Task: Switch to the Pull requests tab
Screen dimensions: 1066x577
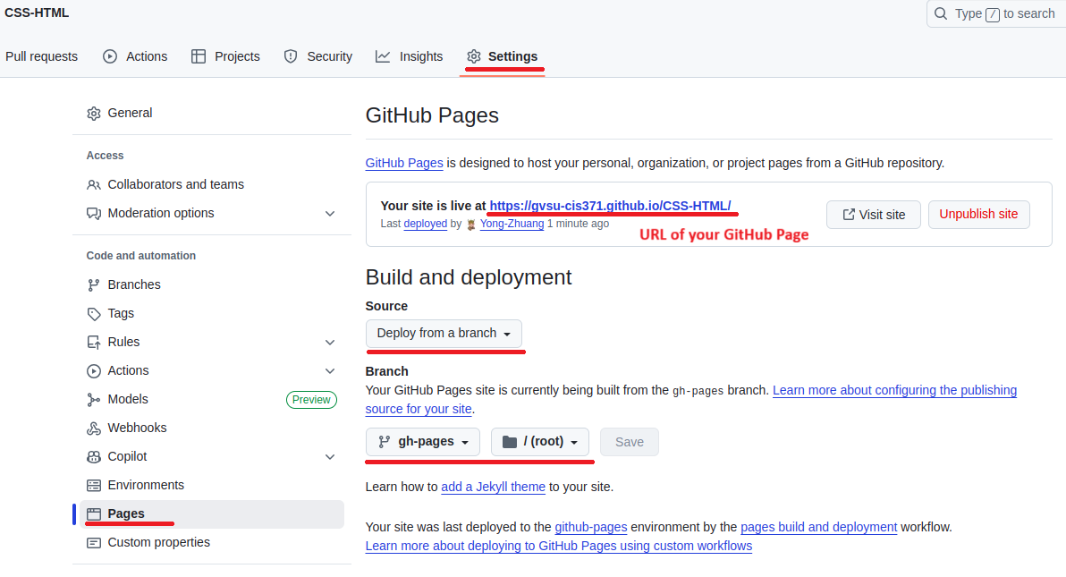Action: pyautogui.click(x=41, y=56)
